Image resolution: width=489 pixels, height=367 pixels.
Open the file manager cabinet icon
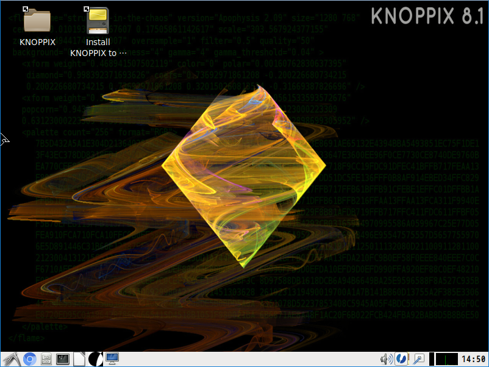click(x=46, y=359)
